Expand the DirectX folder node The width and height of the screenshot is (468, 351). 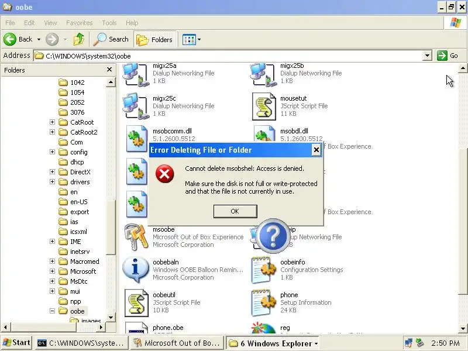pyautogui.click(x=52, y=172)
